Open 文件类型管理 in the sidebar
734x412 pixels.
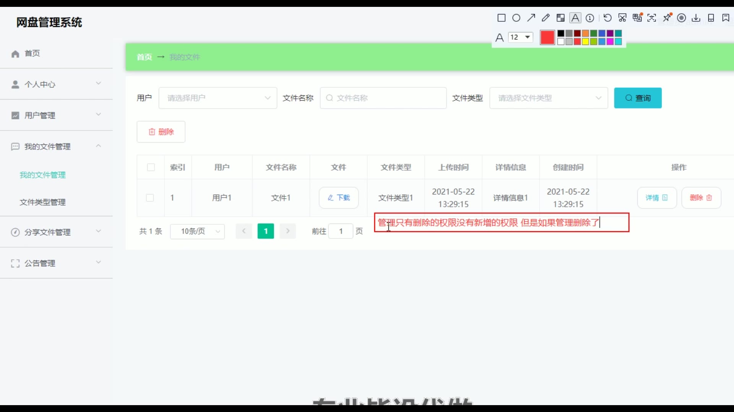[x=43, y=202]
